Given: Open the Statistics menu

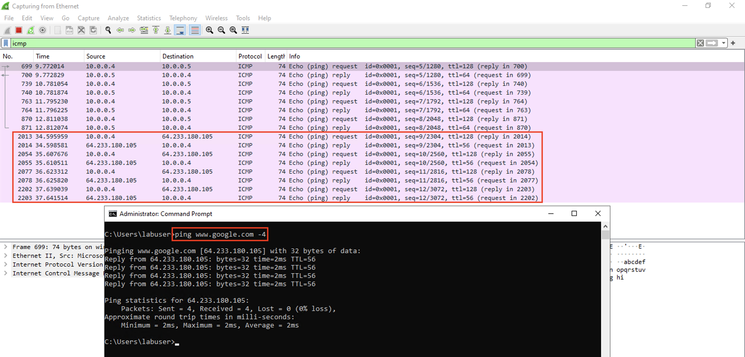Looking at the screenshot, I should [149, 18].
